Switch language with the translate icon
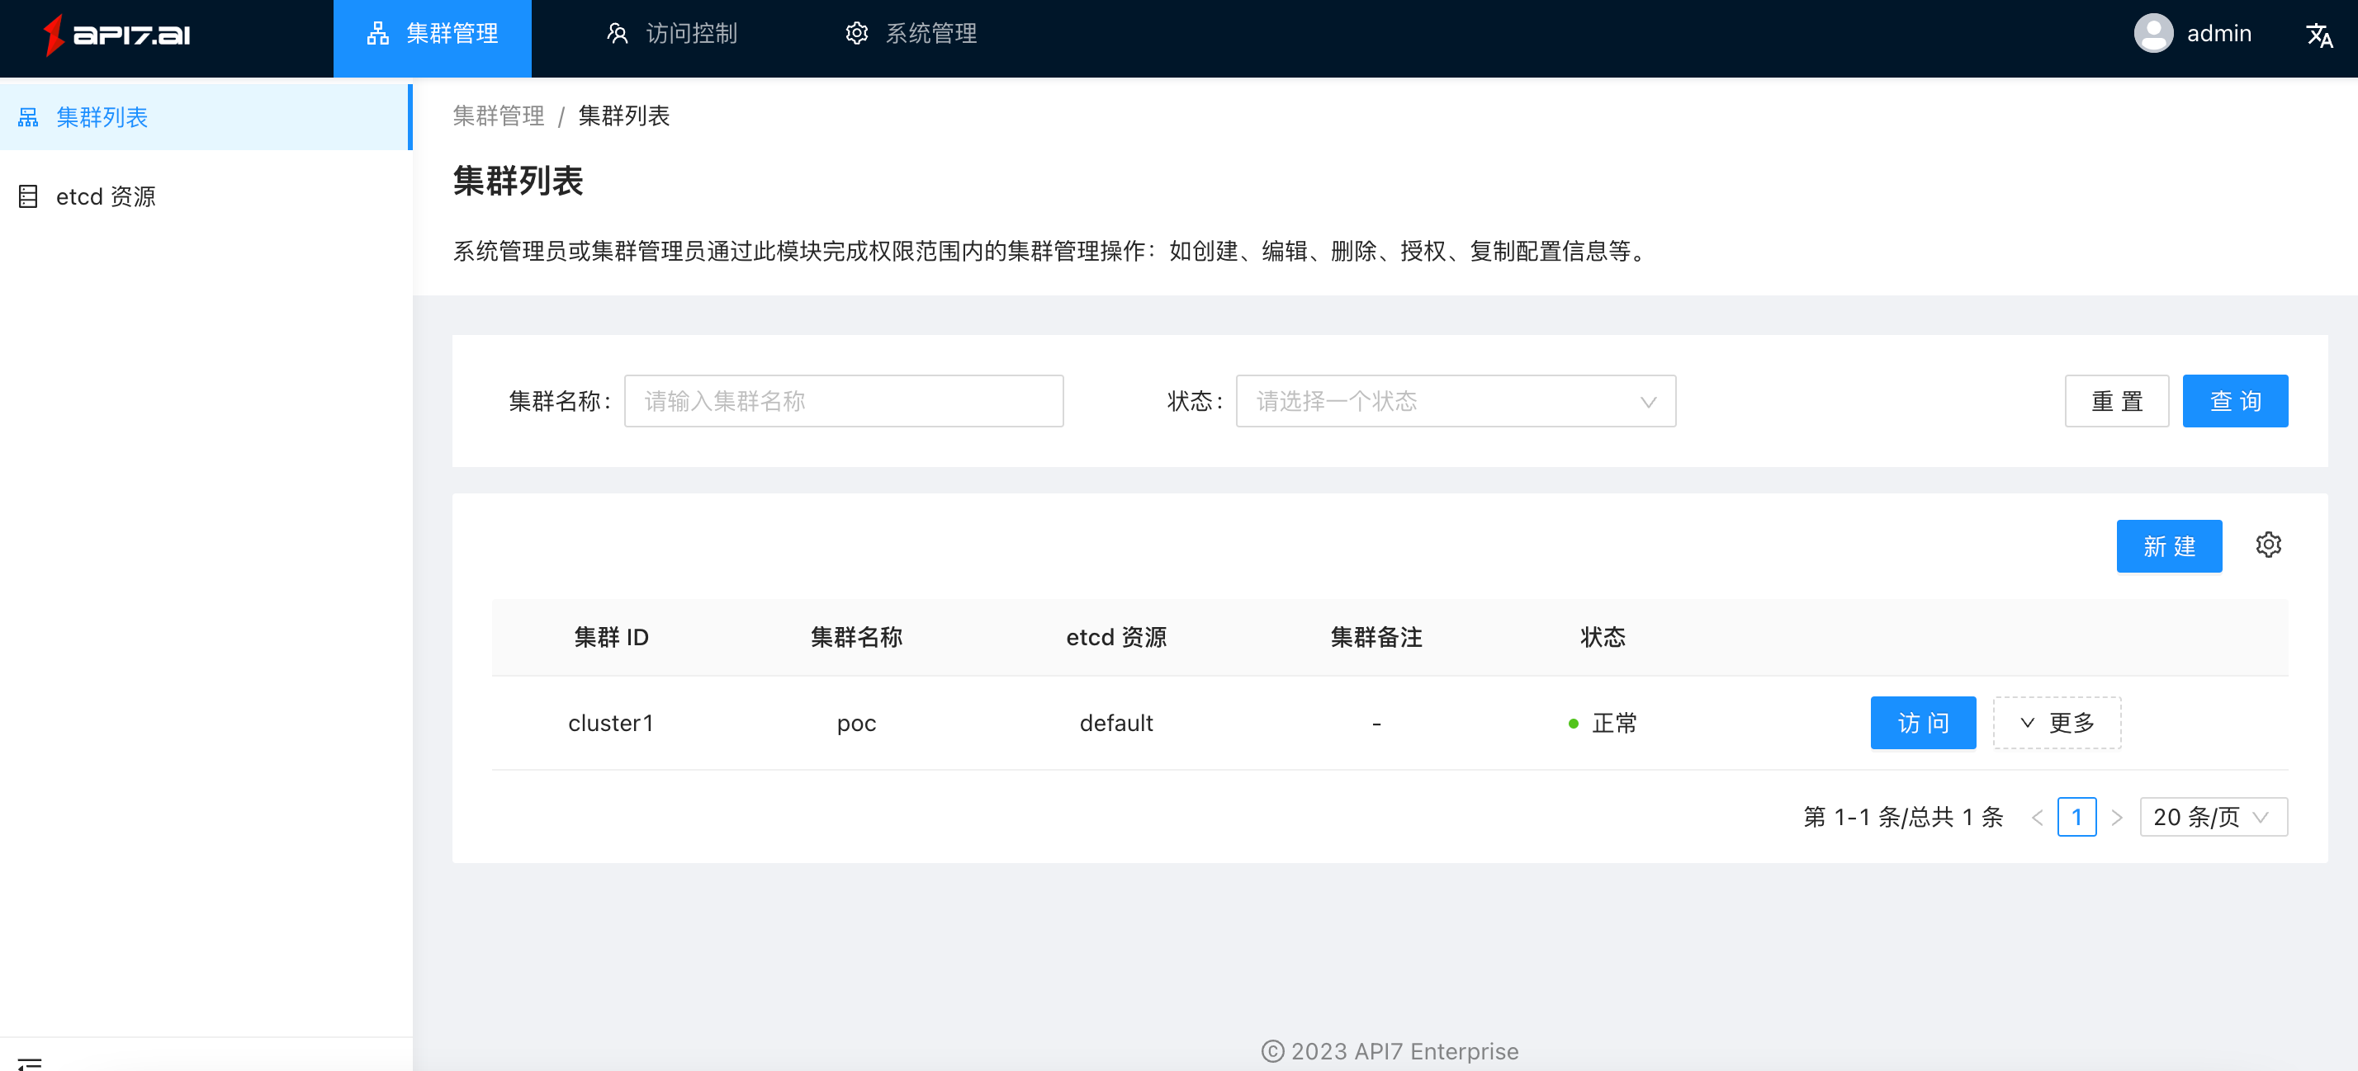The image size is (2358, 1071). click(2318, 35)
